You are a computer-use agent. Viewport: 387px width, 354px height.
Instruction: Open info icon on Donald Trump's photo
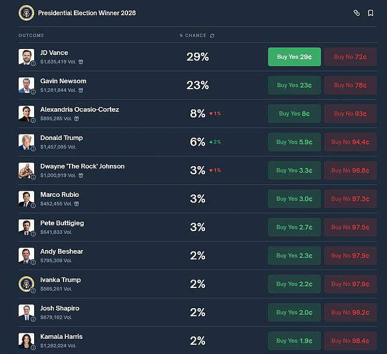click(x=33, y=149)
